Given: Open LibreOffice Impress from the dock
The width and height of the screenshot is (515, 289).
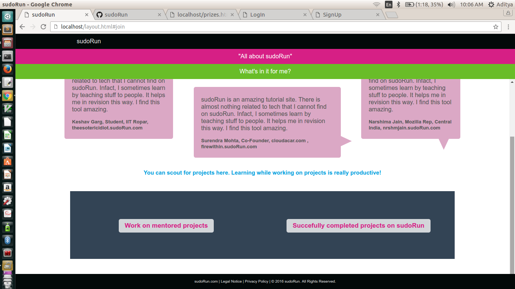Looking at the screenshot, I should 8,175.
